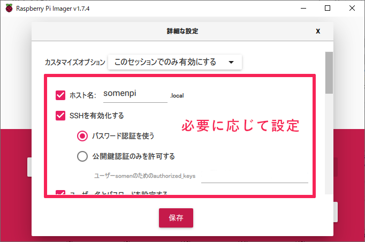Click the カスタマイズオプション label
The image size is (365, 242).
tap(75, 62)
